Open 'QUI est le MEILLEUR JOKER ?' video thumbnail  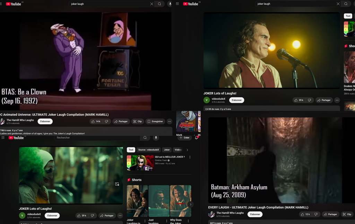tap(140, 163)
